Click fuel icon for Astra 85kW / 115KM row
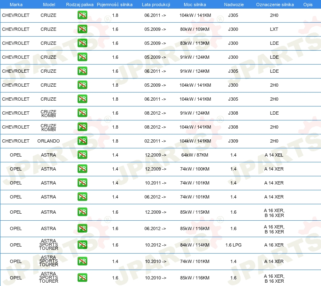321x286 pixels. click(82, 212)
